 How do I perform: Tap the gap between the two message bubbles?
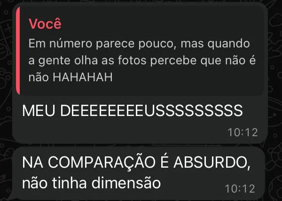[x=140, y=145]
